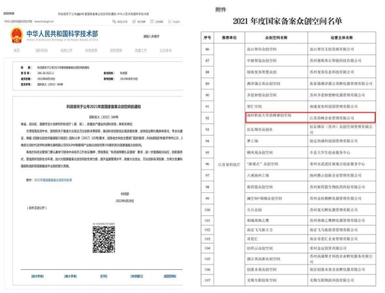This screenshot has height=293, width=385.
Task: Click the 运营主体名称 column header
Action: [x=341, y=37]
